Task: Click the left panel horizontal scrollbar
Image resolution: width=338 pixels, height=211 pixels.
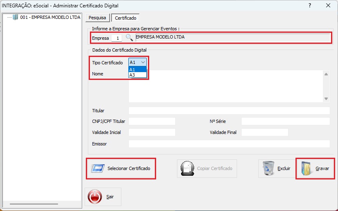Action: tap(34, 204)
